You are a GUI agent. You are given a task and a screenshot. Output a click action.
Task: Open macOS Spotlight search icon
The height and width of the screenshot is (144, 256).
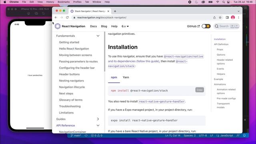point(223,2)
